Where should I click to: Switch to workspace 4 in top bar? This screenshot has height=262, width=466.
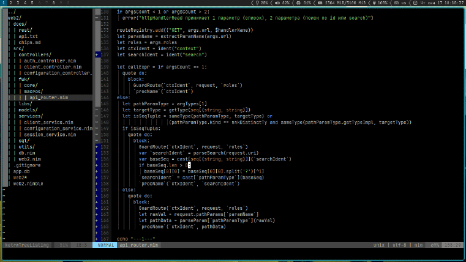[x=25, y=2]
